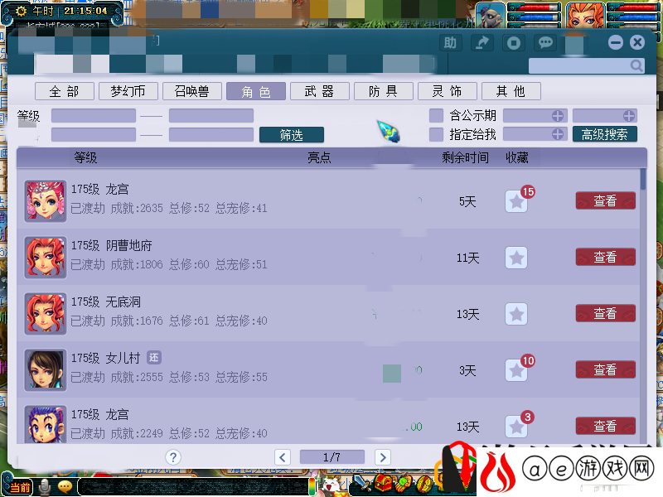Open 高级搜索 advanced search
663x497 pixels.
coord(605,134)
